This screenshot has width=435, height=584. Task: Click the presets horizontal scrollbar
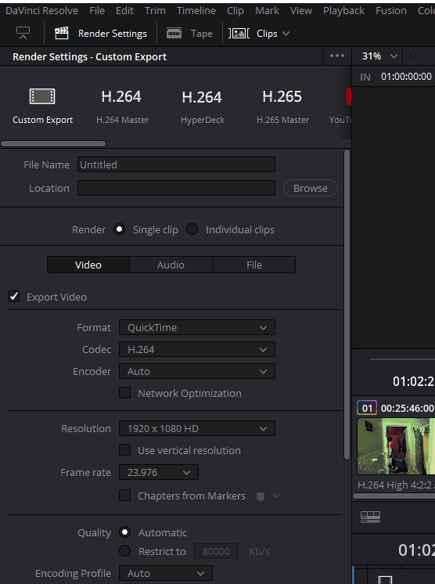click(53, 143)
